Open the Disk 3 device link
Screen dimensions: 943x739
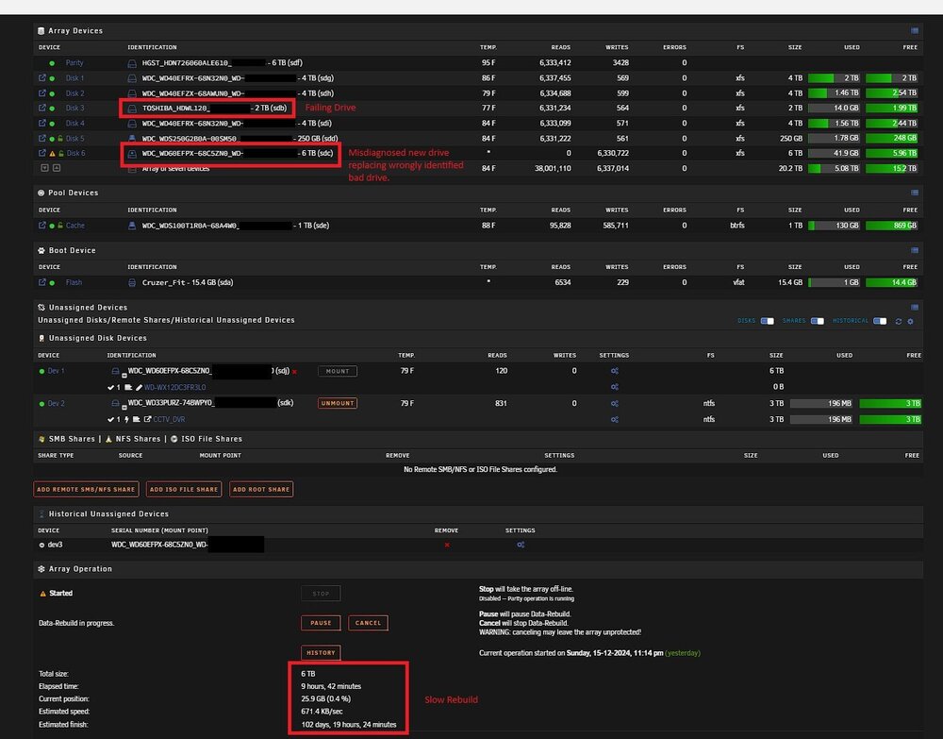pos(75,108)
